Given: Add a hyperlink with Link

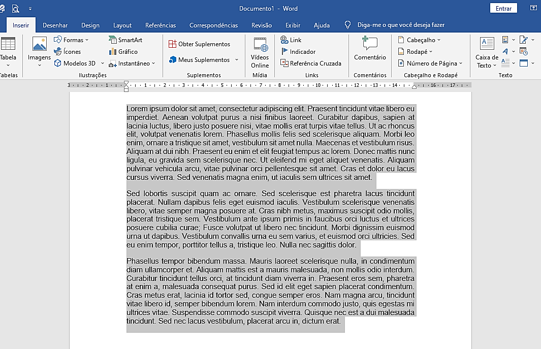Looking at the screenshot, I should [x=291, y=40].
